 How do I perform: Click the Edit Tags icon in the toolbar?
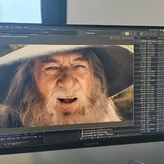pyautogui.click(x=151, y=34)
